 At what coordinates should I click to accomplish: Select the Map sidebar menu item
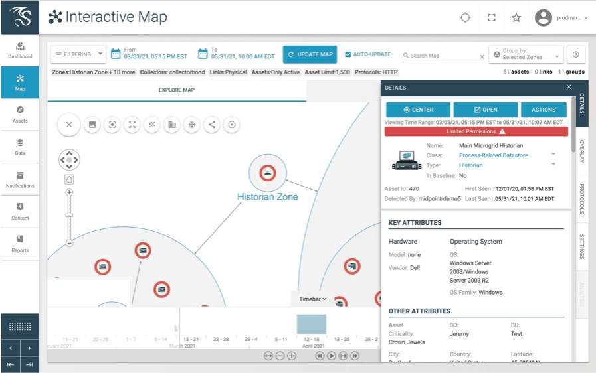click(x=20, y=82)
